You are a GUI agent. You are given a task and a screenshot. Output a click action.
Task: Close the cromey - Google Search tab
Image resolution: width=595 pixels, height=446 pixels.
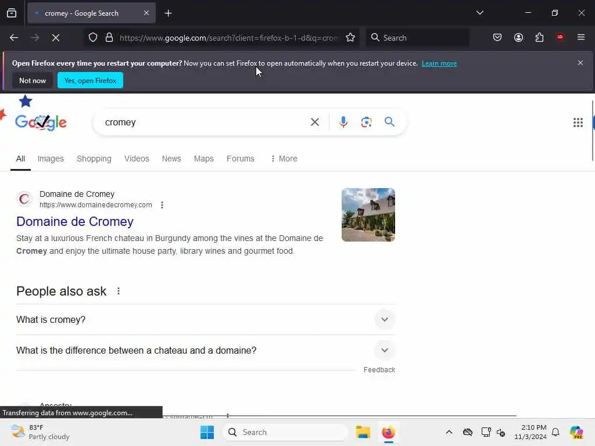click(146, 13)
